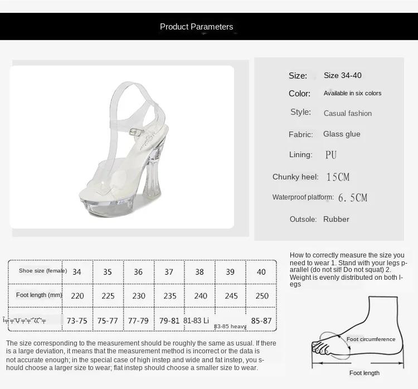Click 'Shoe size (female)' row header

(x=43, y=271)
